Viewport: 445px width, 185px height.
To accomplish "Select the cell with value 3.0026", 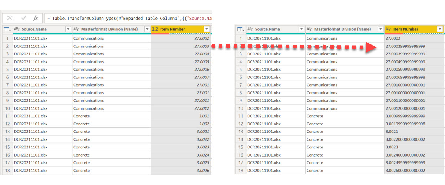I will coord(181,171).
